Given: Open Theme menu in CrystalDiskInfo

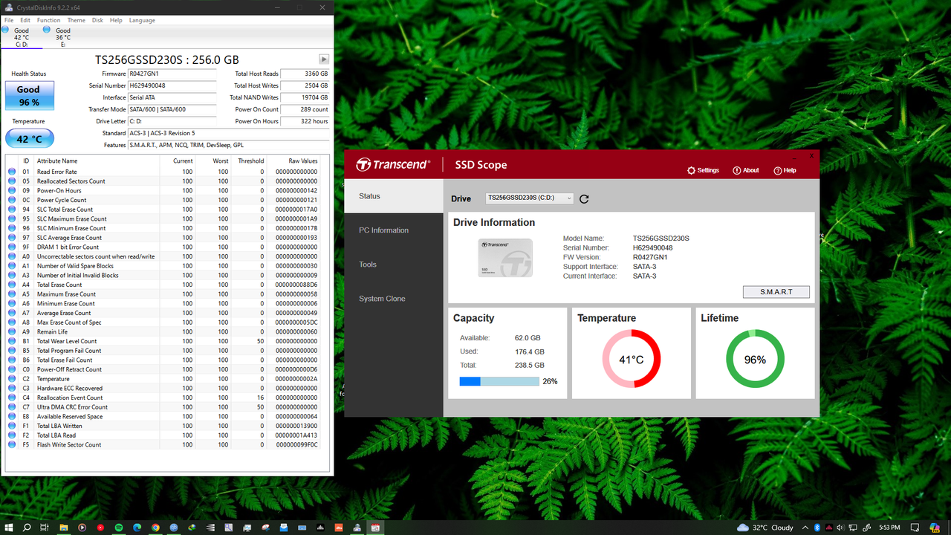Looking at the screenshot, I should pos(76,20).
